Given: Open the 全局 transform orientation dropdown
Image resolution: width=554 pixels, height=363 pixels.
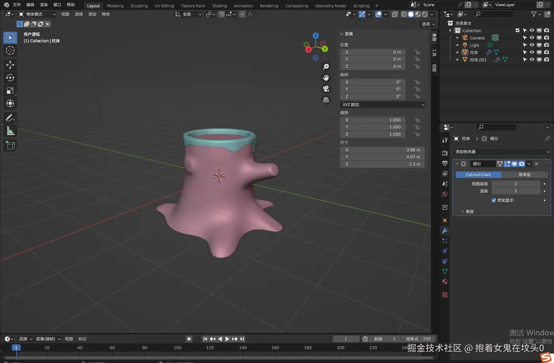Looking at the screenshot, I should [x=188, y=14].
